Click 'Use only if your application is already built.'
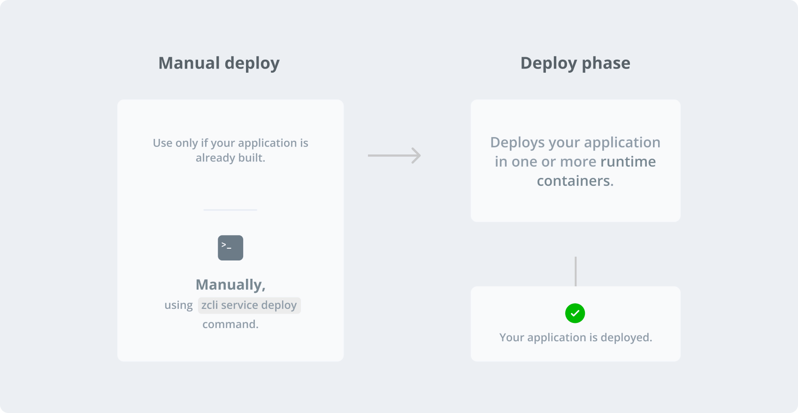This screenshot has height=413, width=798. tap(230, 150)
